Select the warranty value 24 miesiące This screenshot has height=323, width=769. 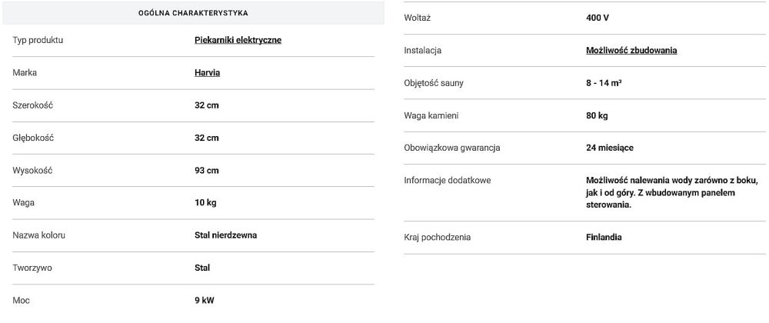click(x=610, y=148)
